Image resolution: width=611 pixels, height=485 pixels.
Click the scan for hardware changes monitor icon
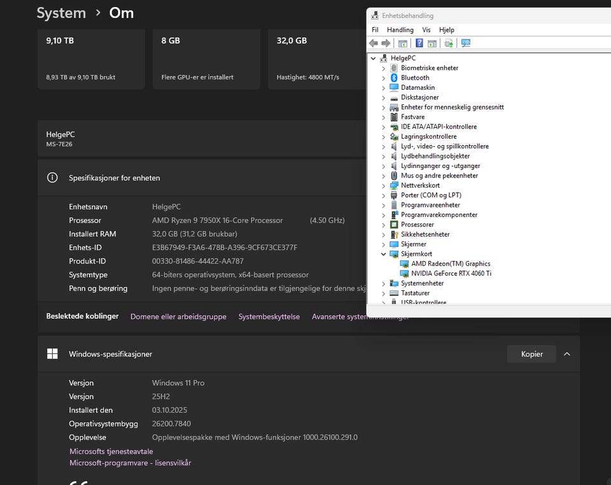pyautogui.click(x=466, y=43)
